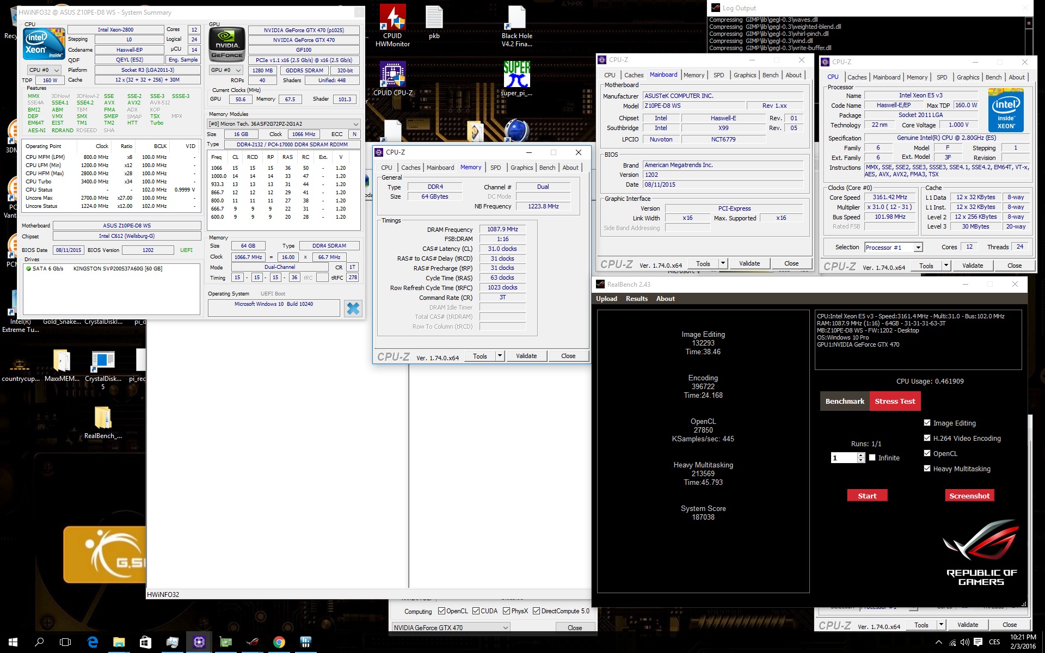Show hidden system tray icons
Image resolution: width=1045 pixels, height=653 pixels.
click(x=938, y=642)
